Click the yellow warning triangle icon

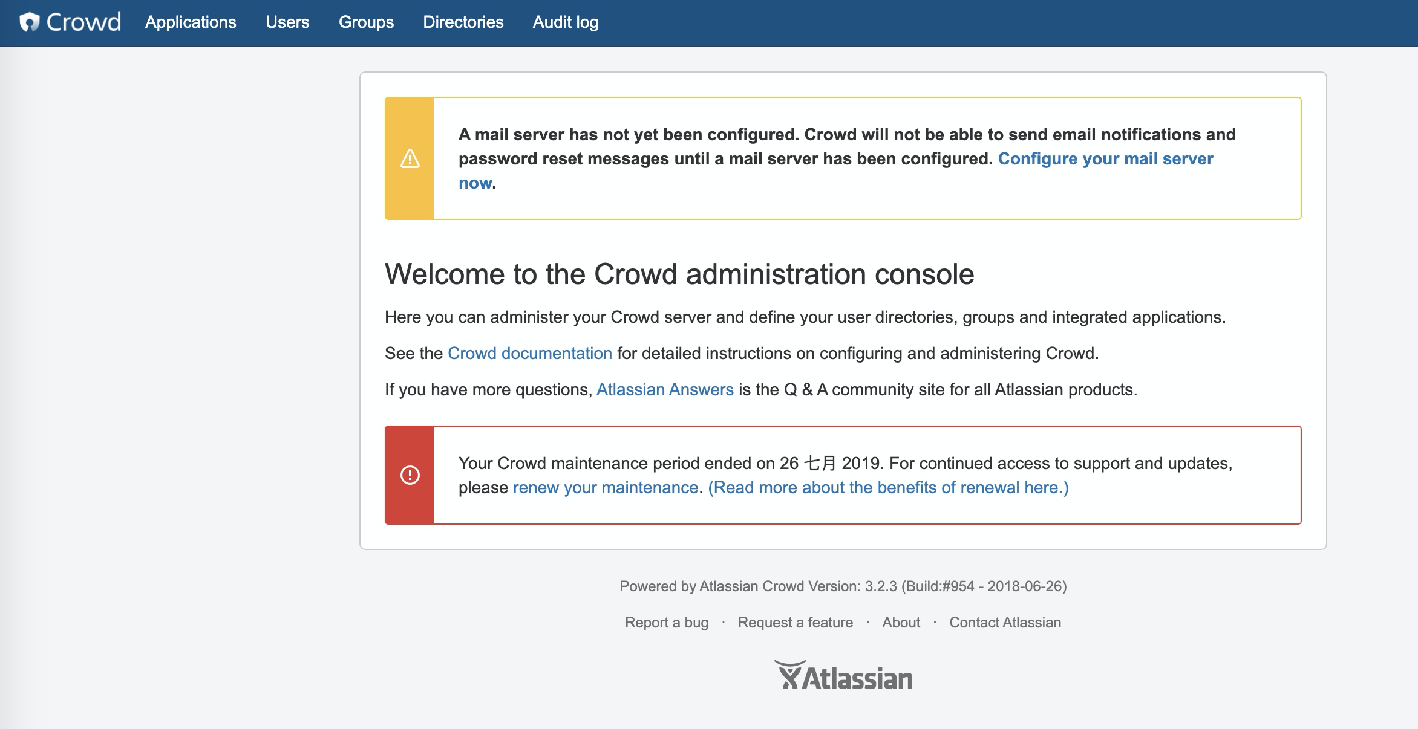[x=411, y=158]
